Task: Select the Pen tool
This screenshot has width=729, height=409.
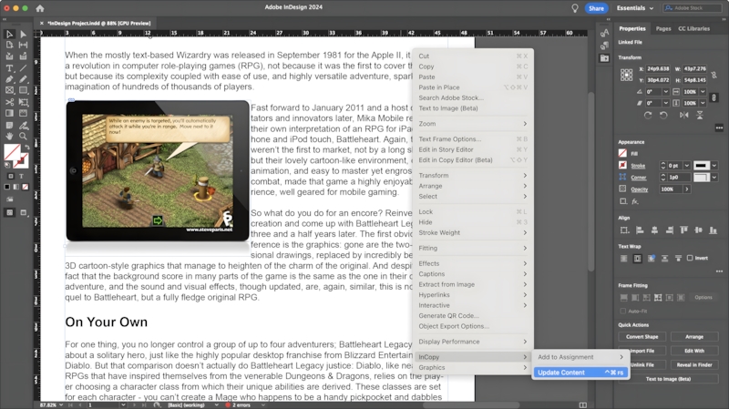Action: coord(9,79)
